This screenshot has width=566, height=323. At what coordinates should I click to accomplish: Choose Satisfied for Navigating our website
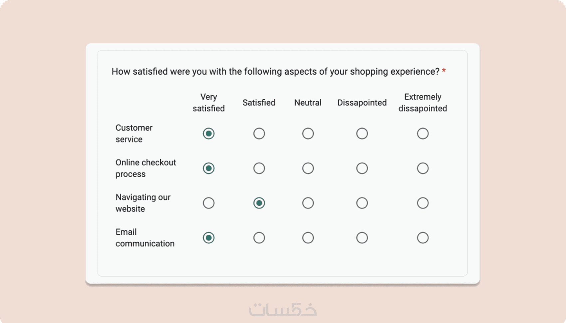pyautogui.click(x=259, y=203)
